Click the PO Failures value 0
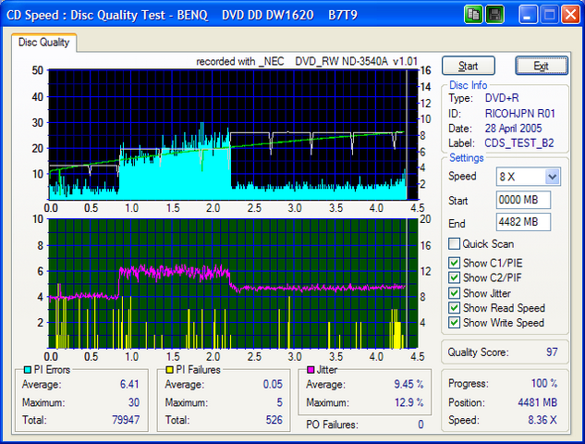The image size is (585, 444). [420, 425]
